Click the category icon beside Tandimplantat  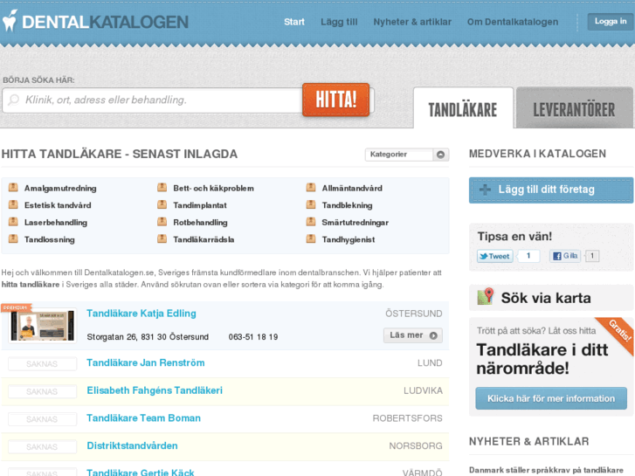162,204
